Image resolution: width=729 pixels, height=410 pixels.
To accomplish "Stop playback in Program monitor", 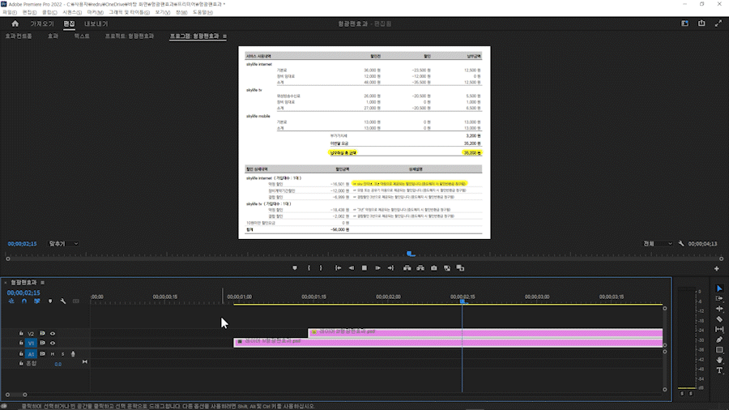I will tap(364, 268).
